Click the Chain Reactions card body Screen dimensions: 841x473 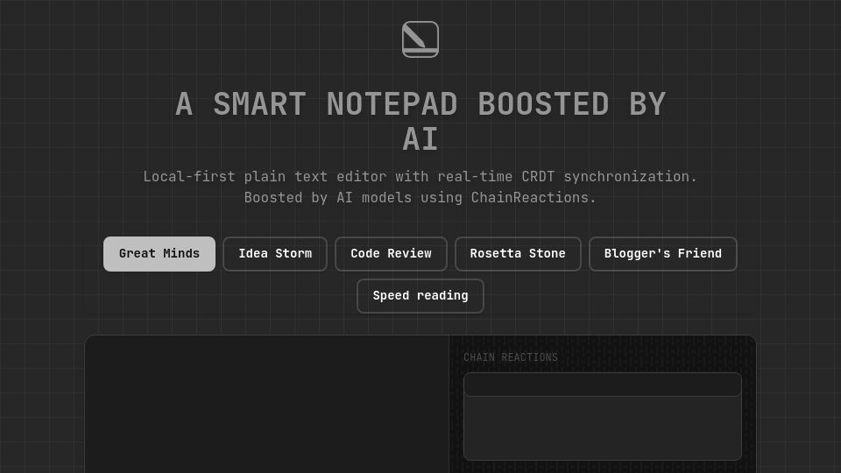coord(603,428)
